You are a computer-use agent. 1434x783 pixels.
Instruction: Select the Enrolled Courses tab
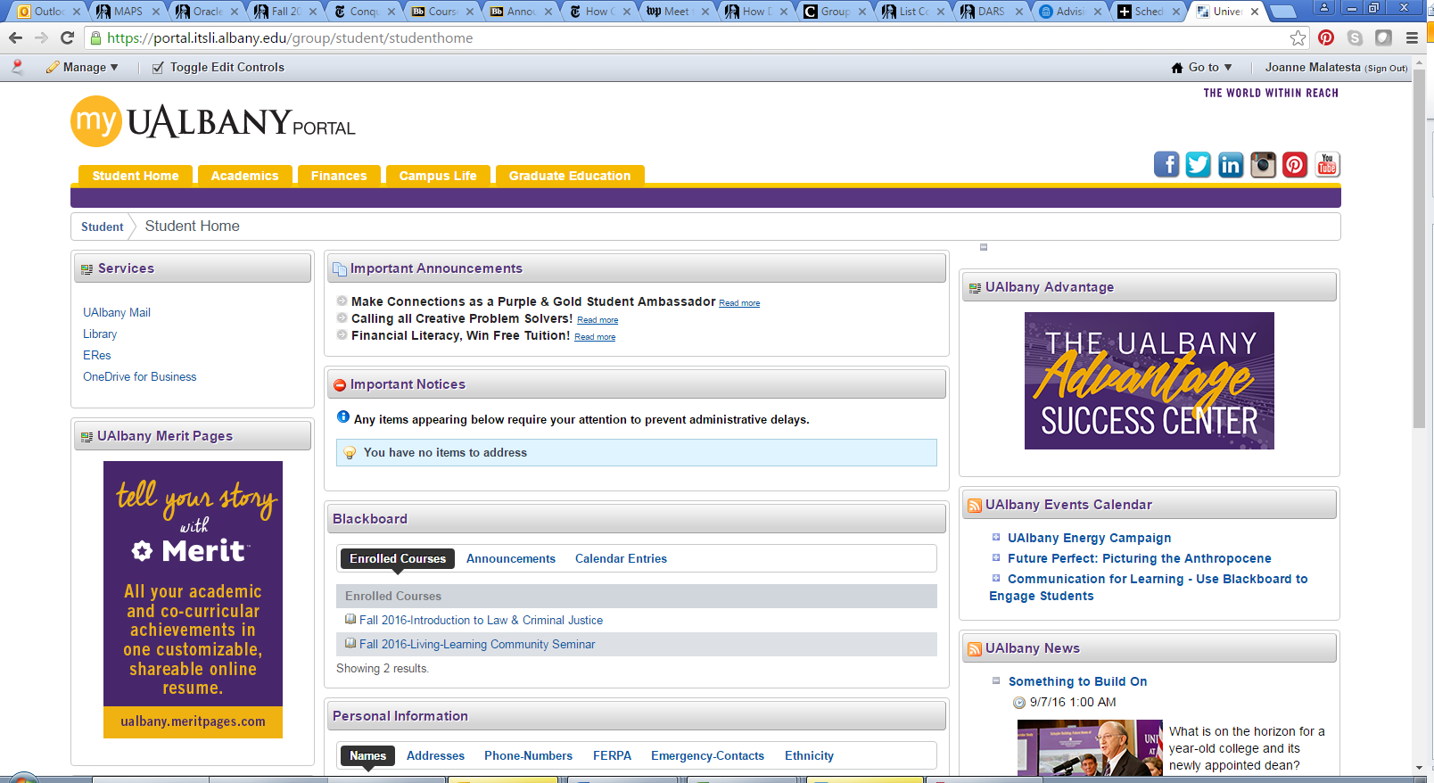coord(398,559)
